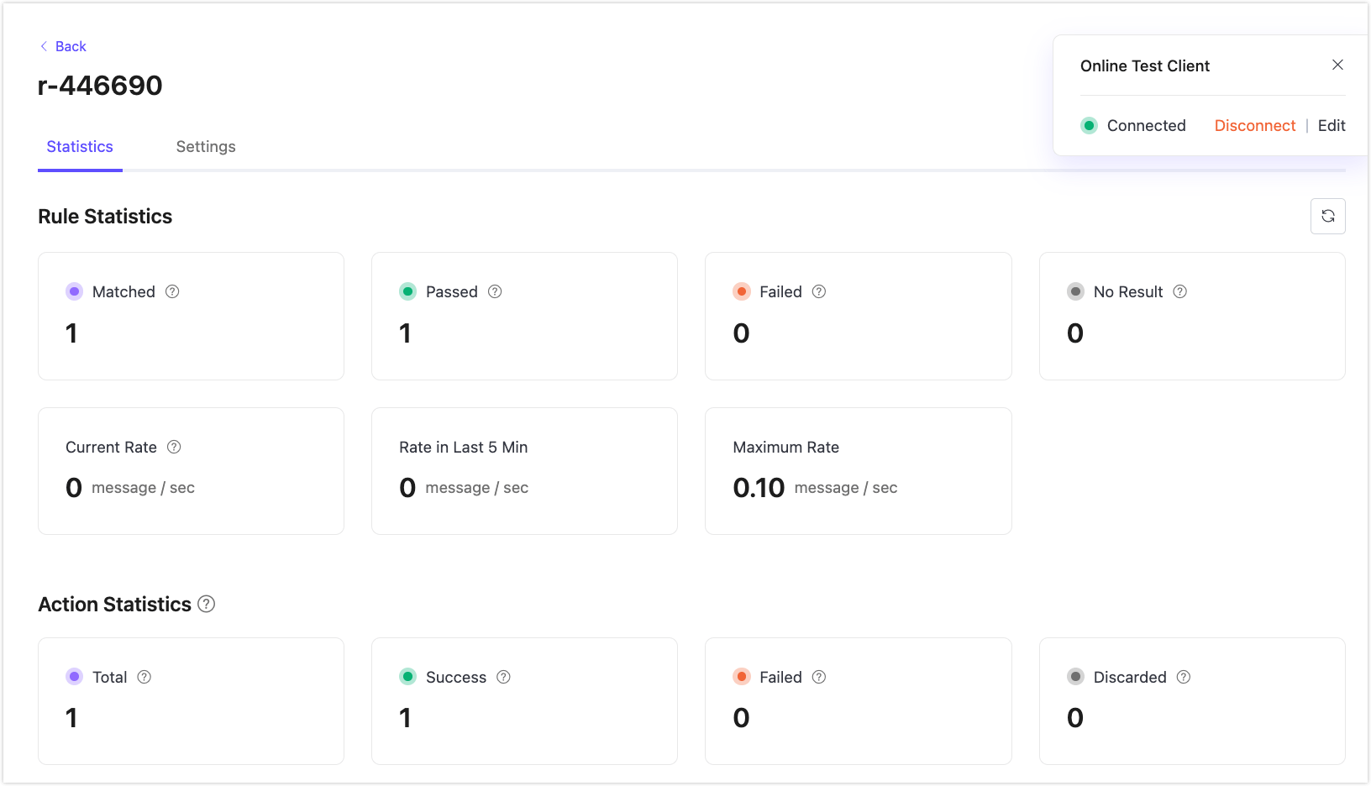Click the refresh icon for Rule Statistics
The image size is (1371, 786).
1327,216
